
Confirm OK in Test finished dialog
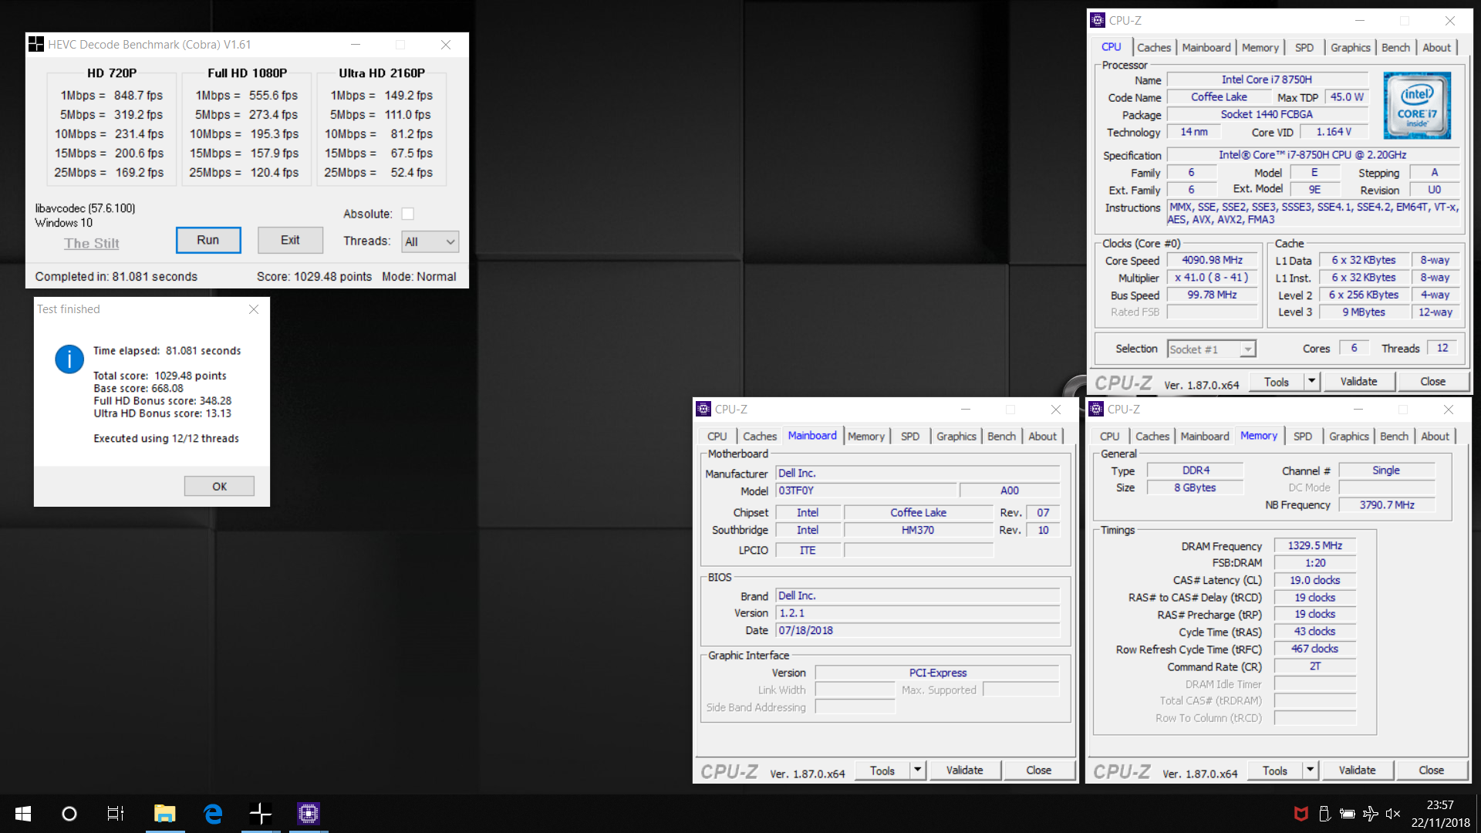(219, 486)
